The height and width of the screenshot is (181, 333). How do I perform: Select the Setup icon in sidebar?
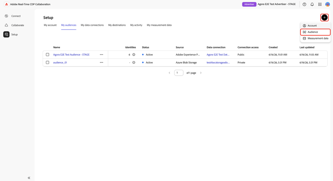(6, 34)
